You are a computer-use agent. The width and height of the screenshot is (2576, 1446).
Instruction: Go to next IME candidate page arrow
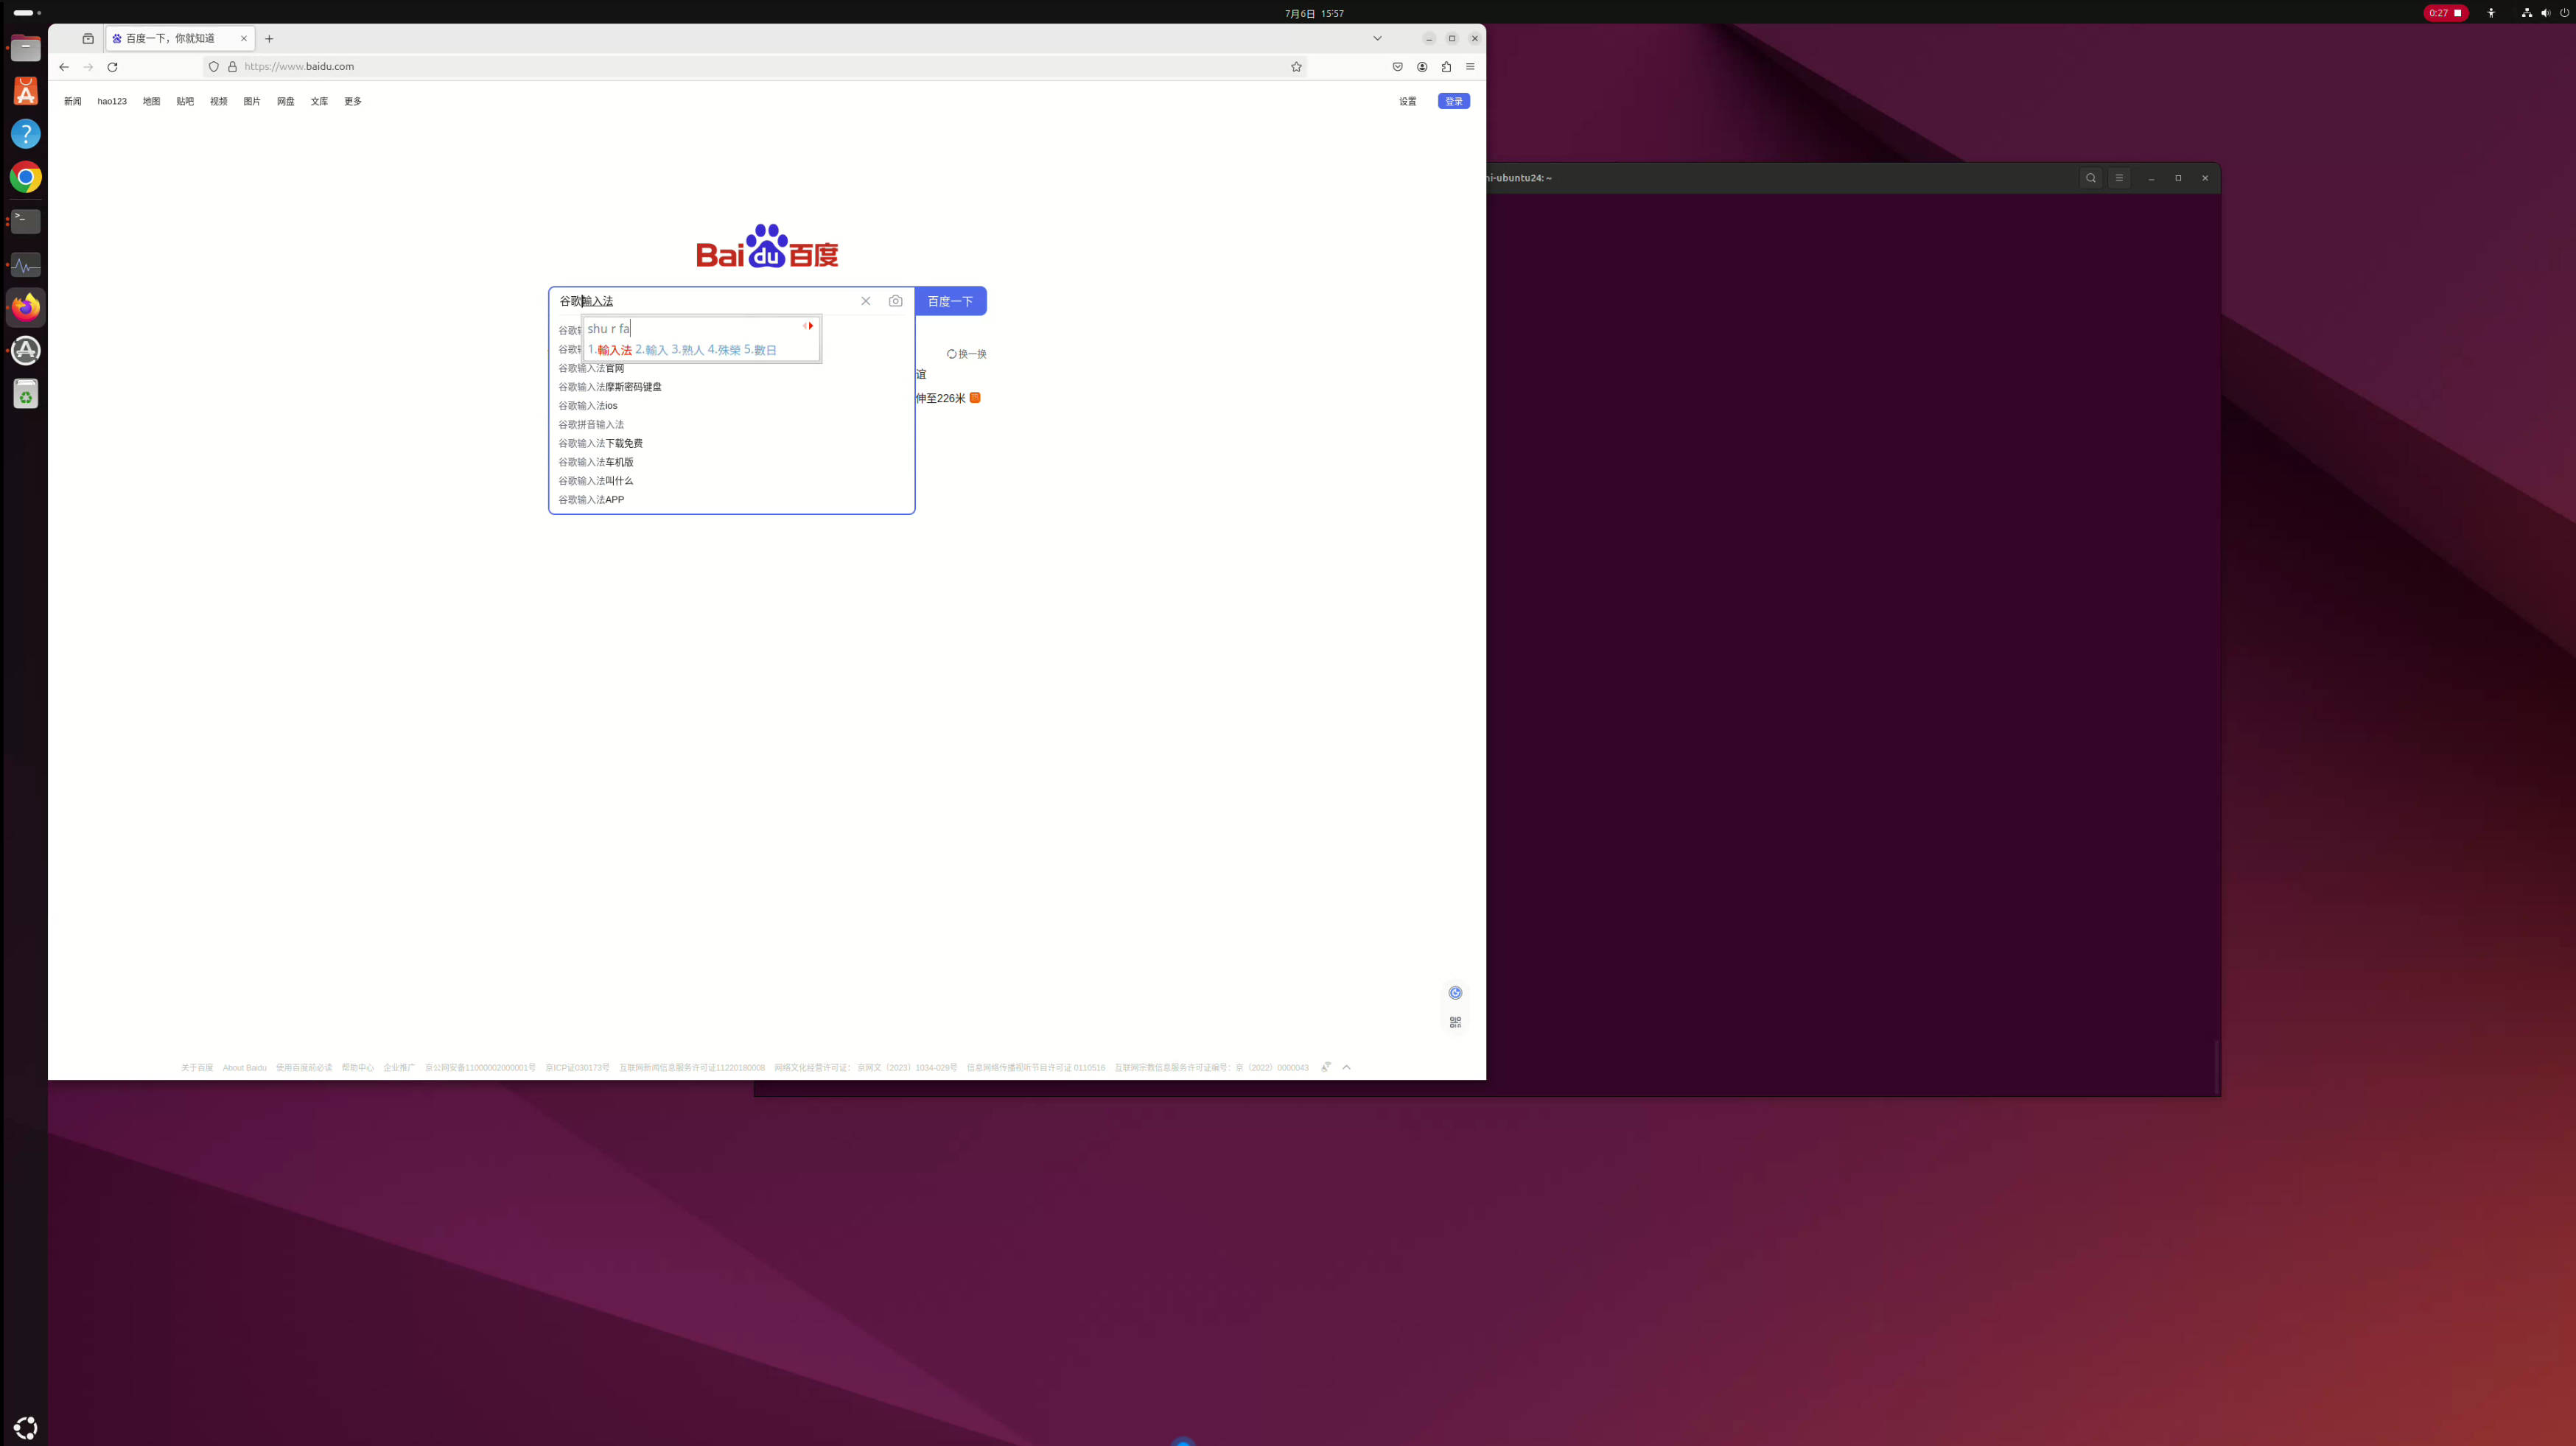tap(811, 326)
